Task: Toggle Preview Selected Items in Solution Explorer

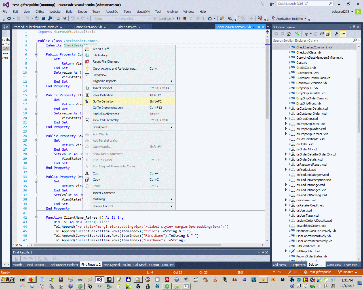Action: 343,34
